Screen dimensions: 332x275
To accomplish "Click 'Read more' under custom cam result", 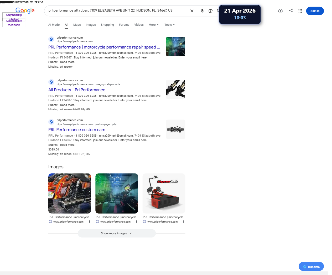I will pos(67,145).
